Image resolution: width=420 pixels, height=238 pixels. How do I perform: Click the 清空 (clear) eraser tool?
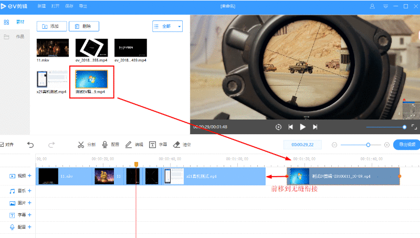pos(182,145)
